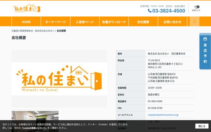Open お問い合わせ menu item
This screenshot has width=211, height=132.
coord(172,22)
